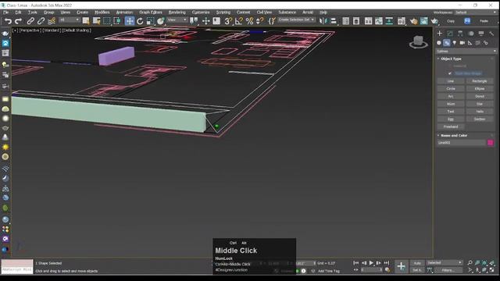The width and height of the screenshot is (500, 281).
Task: Click the object name field
Action: coord(461,143)
